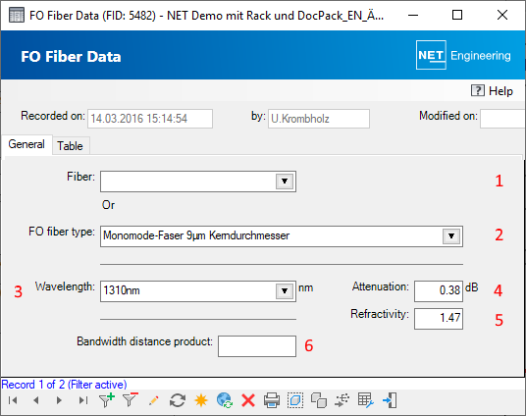Screen dimensions: 526x416
Task: Open the Help button
Action: pyautogui.click(x=492, y=91)
